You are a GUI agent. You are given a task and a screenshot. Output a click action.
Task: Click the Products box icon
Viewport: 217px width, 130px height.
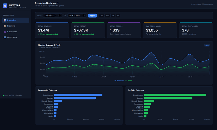[x=5, y=26]
